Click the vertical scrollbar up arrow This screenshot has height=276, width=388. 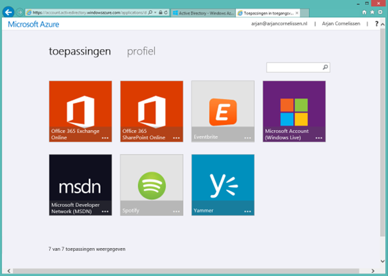383,25
